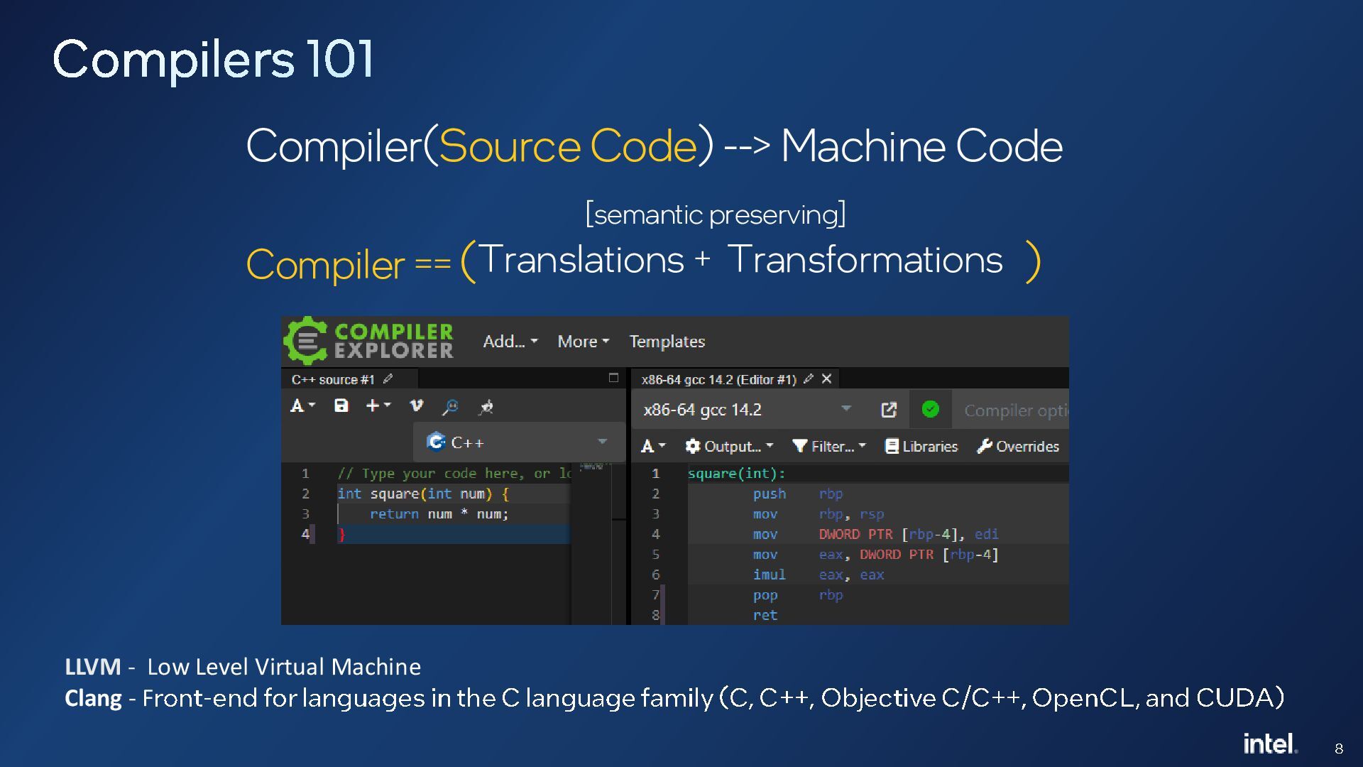
Task: Click the 'ret' assembly instruction
Action: point(765,615)
